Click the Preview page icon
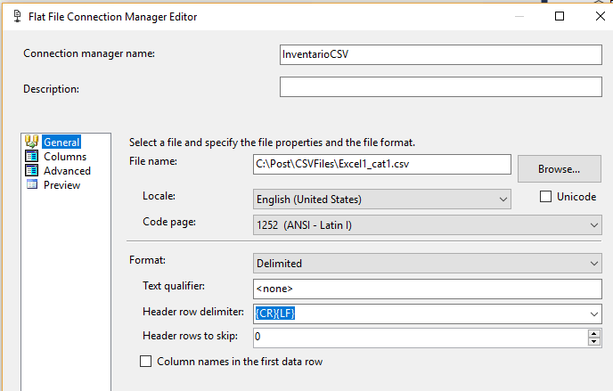Viewport: 613px width, 391px height. [32, 184]
